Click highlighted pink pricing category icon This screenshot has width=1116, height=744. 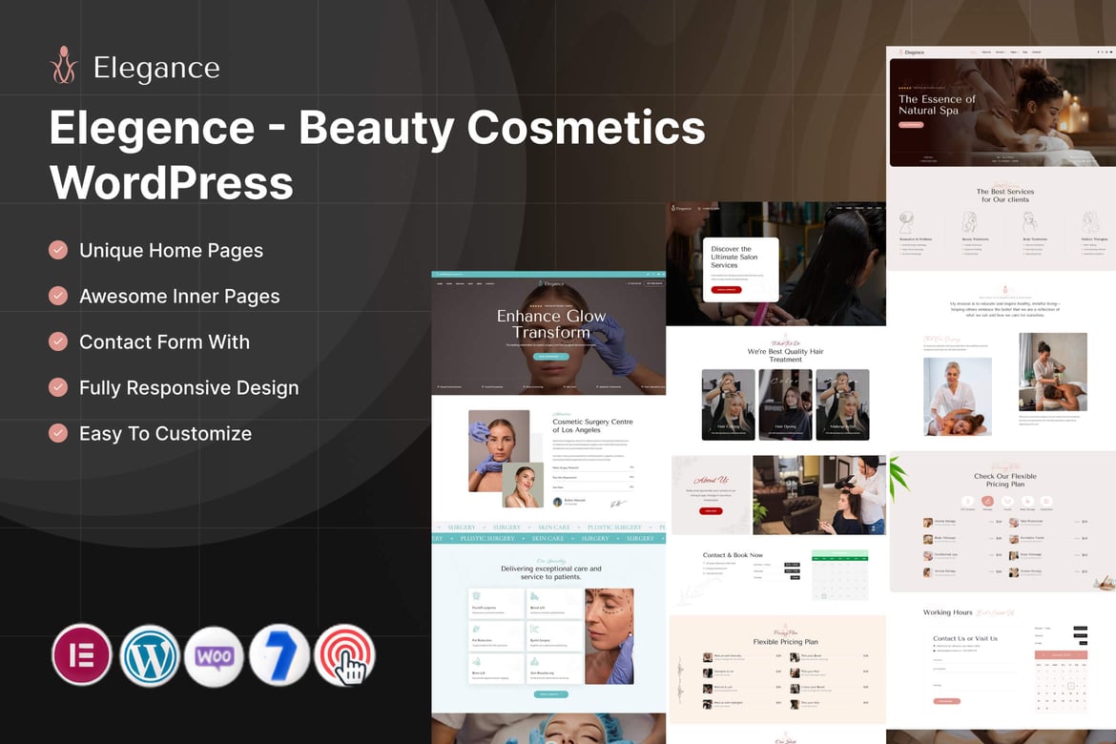988,501
